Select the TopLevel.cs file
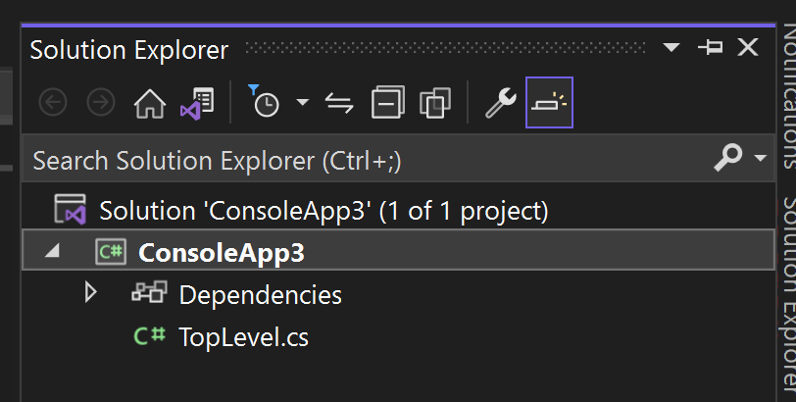Viewport: 796px width, 402px height. tap(243, 337)
